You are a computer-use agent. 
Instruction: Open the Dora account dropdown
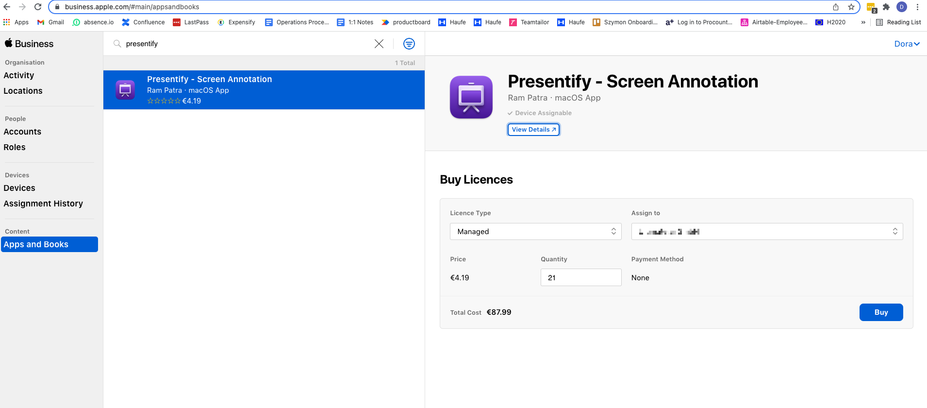coord(907,44)
